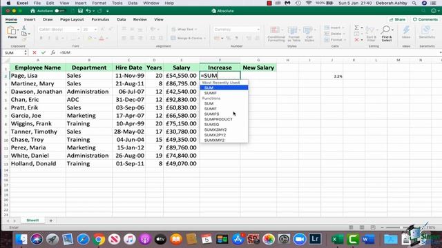The width and height of the screenshot is (442, 248).
Task: Click the Italic formatting icon
Action: [49, 39]
